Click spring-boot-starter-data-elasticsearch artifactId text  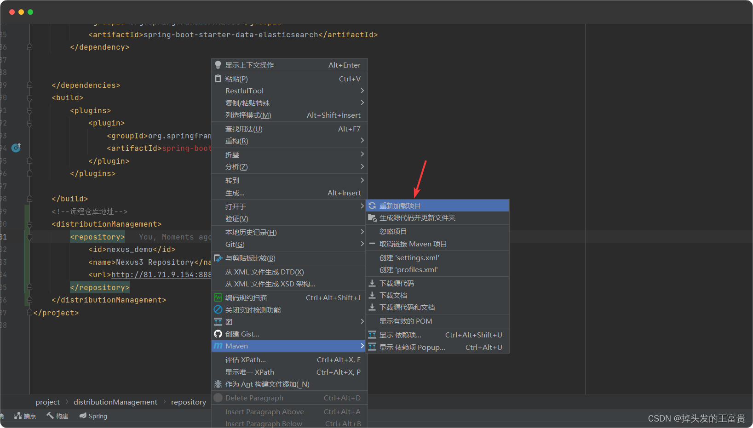pyautogui.click(x=231, y=34)
